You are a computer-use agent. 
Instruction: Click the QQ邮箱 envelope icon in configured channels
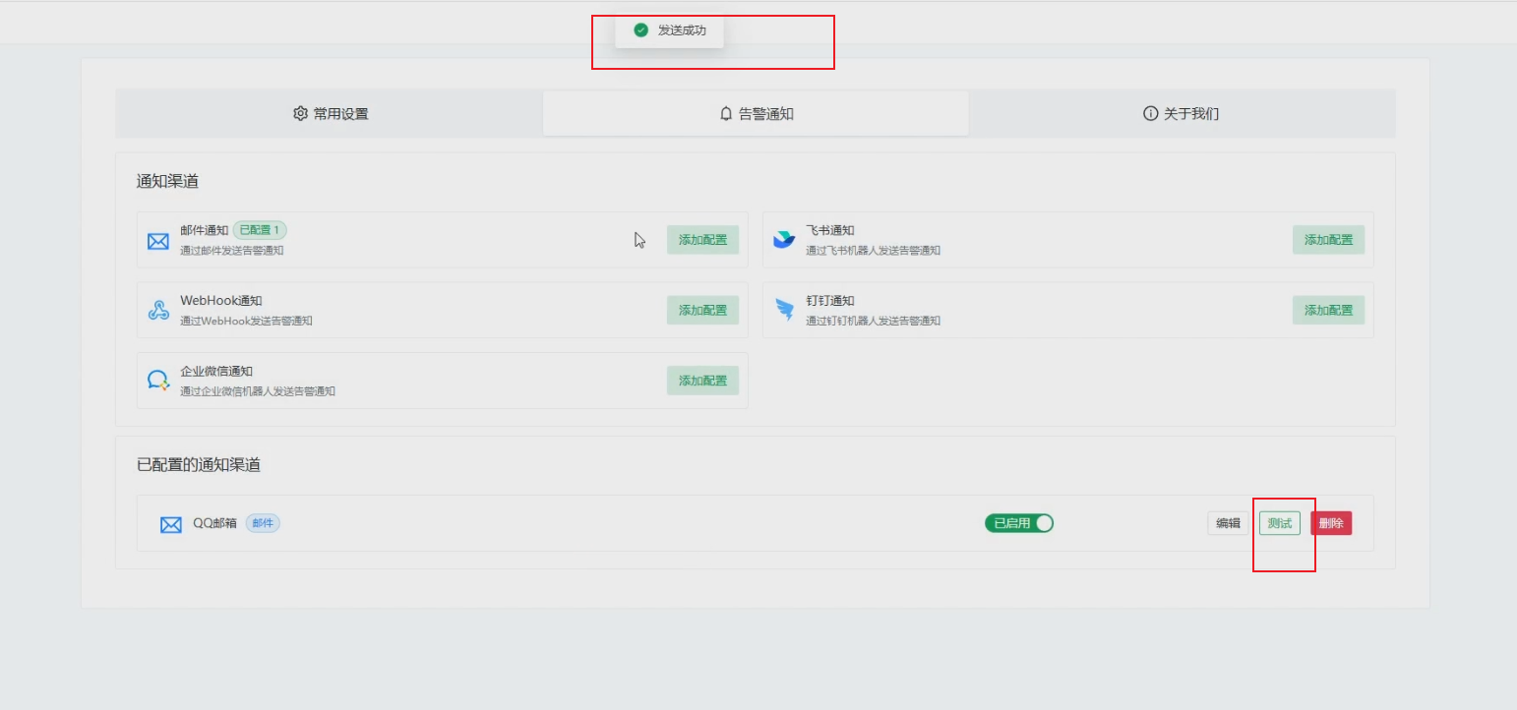(169, 523)
